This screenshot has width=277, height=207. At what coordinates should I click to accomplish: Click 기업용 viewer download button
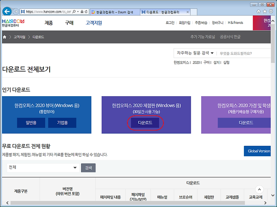coord(62,123)
